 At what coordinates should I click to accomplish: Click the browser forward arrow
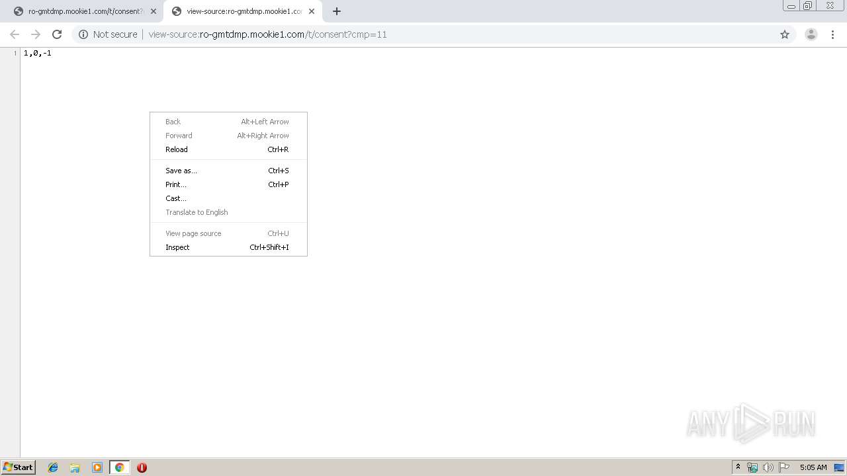36,34
